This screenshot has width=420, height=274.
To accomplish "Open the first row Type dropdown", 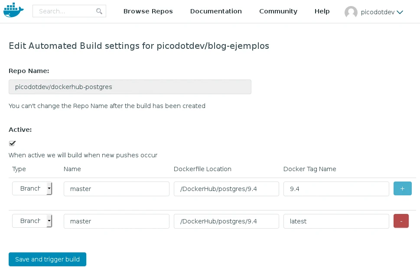I will (32, 188).
